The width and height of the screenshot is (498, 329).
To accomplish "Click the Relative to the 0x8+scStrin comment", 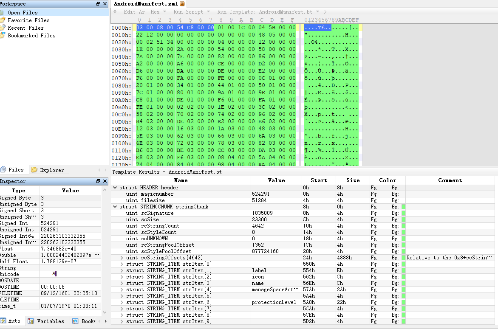I will click(449, 258).
